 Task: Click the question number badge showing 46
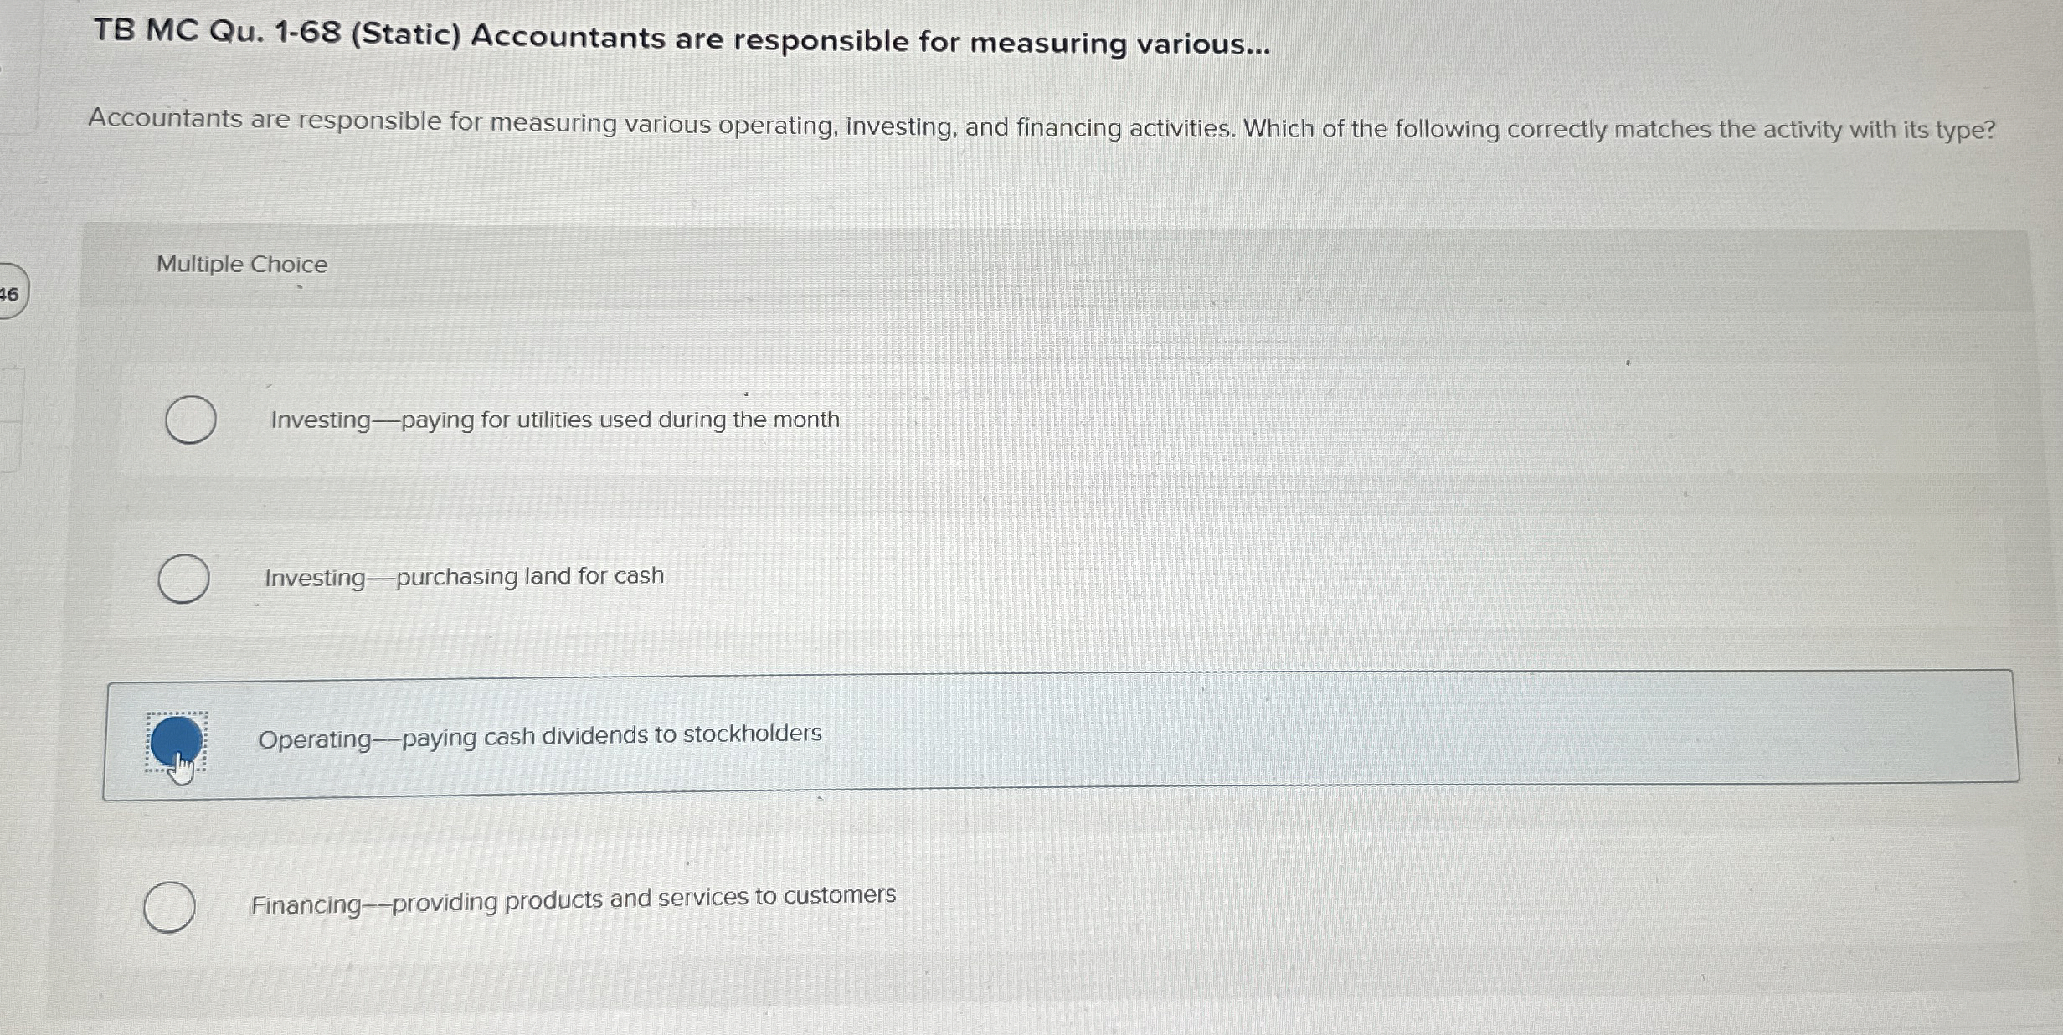[10, 292]
